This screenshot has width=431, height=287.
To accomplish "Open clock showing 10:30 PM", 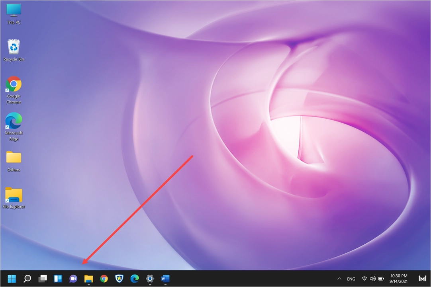I will (x=399, y=279).
